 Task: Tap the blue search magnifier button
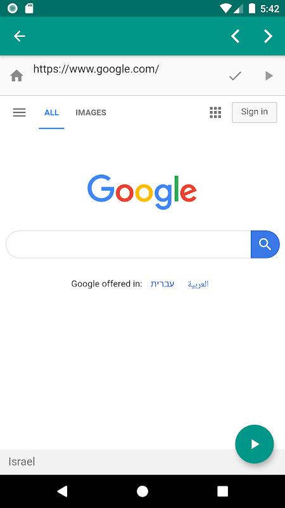tap(265, 244)
